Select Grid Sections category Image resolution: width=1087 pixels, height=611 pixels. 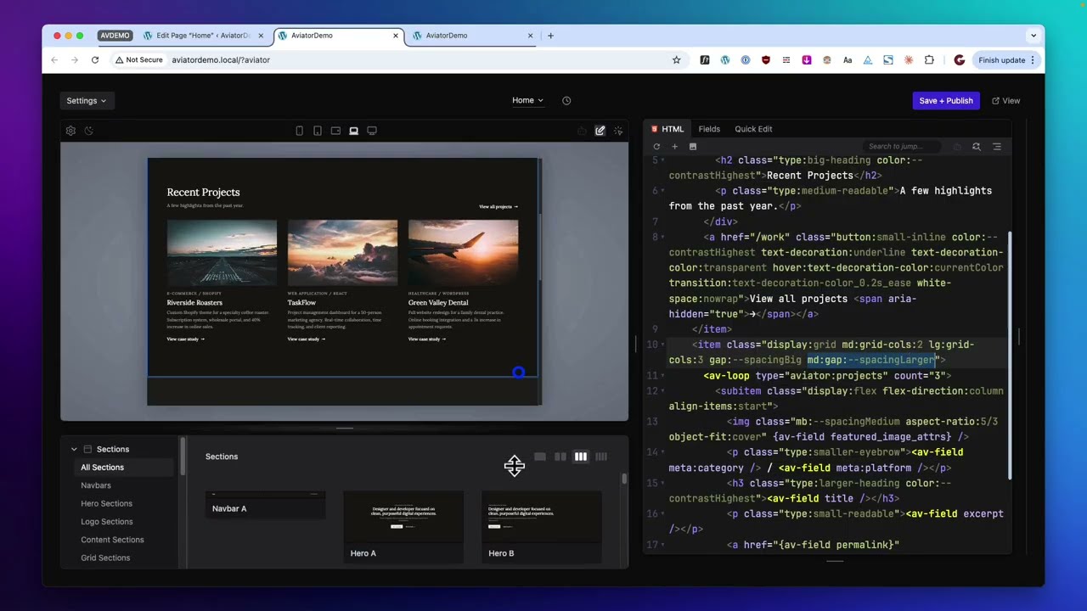point(105,558)
